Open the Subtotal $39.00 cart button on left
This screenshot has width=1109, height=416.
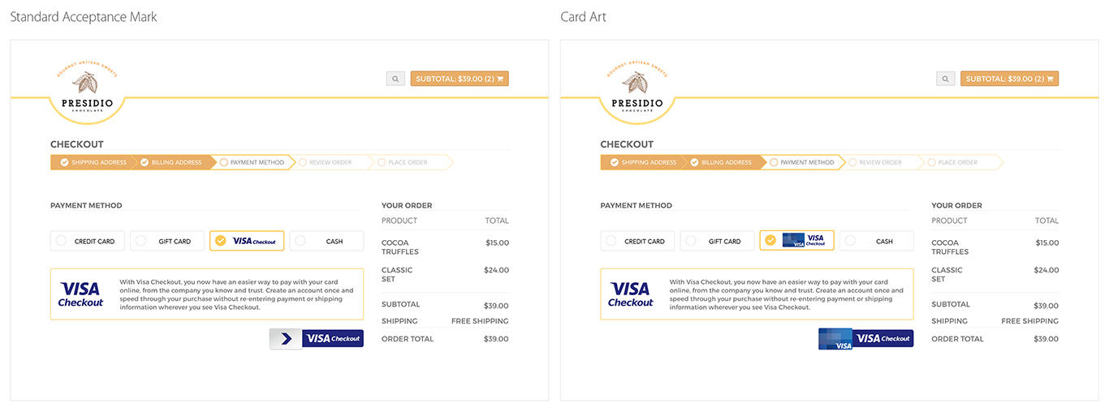click(460, 79)
